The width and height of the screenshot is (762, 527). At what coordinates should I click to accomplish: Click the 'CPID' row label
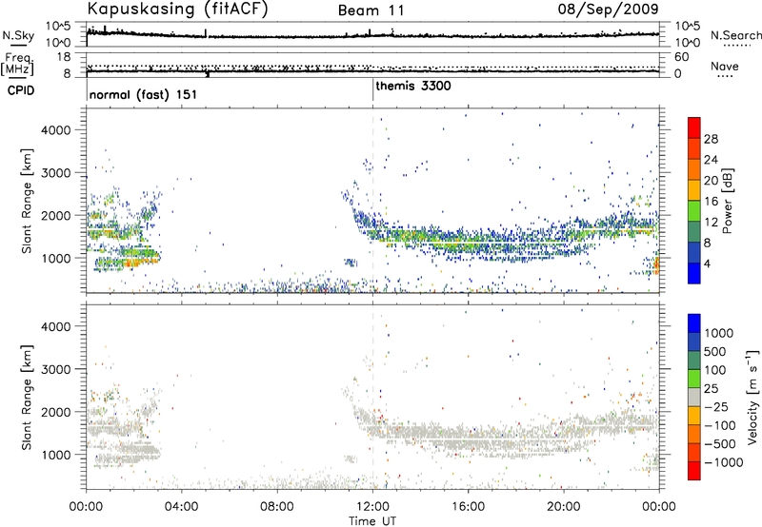[x=21, y=90]
